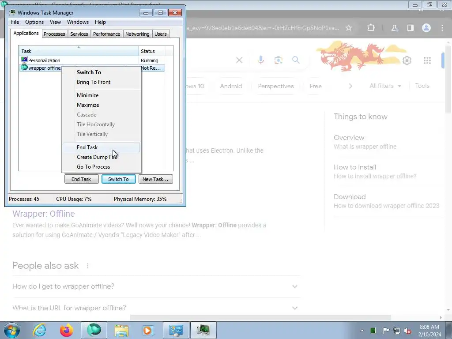Sort by the Status column header
452x339 pixels.
pyautogui.click(x=152, y=51)
